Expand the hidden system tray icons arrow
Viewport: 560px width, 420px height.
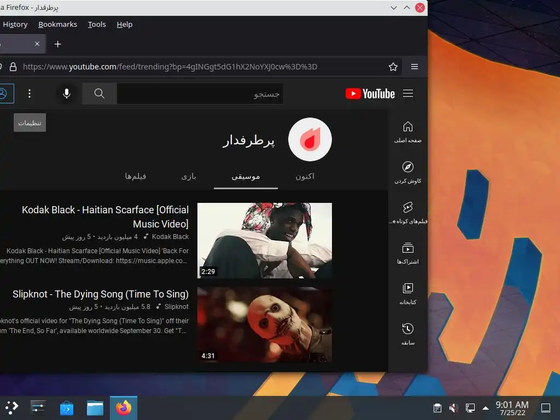(x=486, y=408)
